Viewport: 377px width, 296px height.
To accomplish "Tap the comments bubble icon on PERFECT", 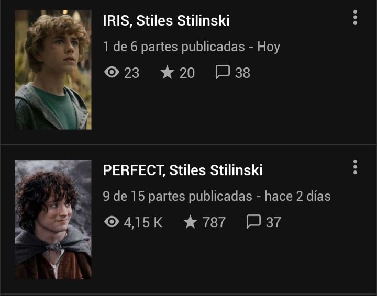I will coord(253,222).
